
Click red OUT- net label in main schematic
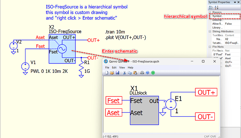pos(93,58)
